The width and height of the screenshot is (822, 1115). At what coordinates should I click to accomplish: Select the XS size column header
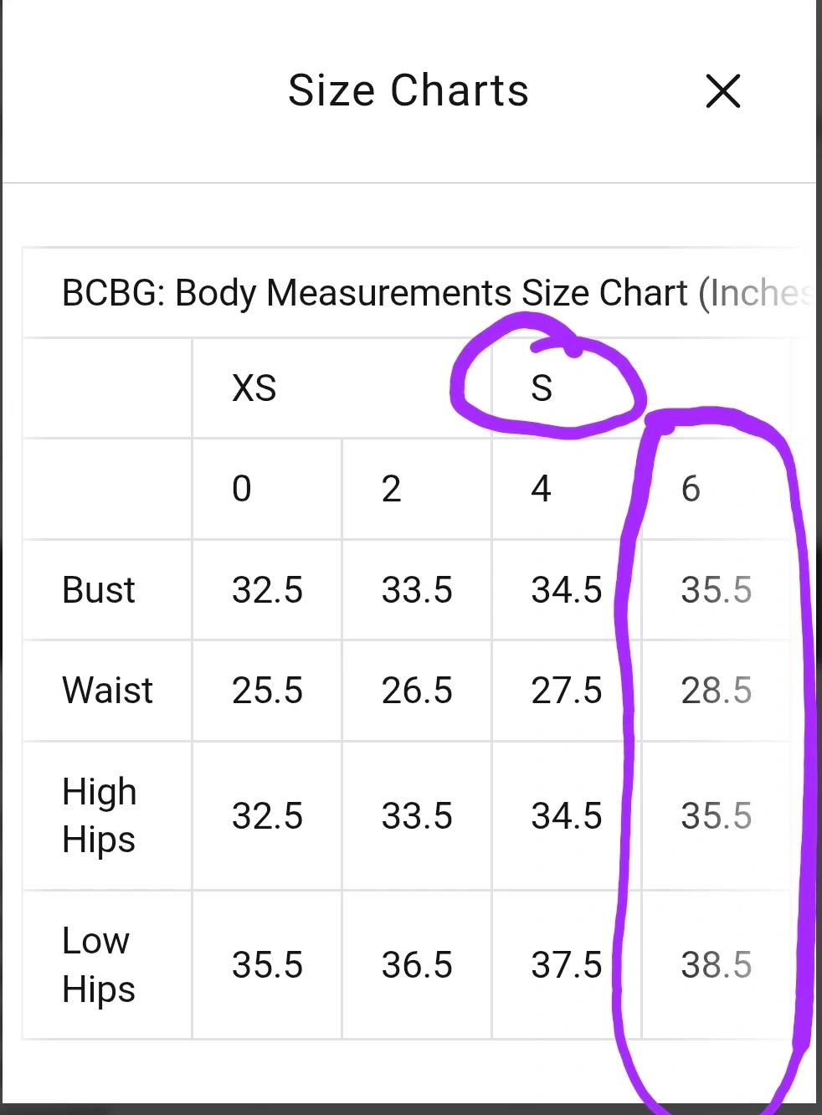click(x=254, y=388)
